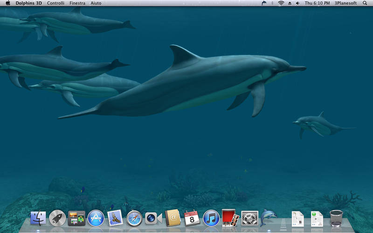
Task: Open the Trash
Action: point(336,218)
